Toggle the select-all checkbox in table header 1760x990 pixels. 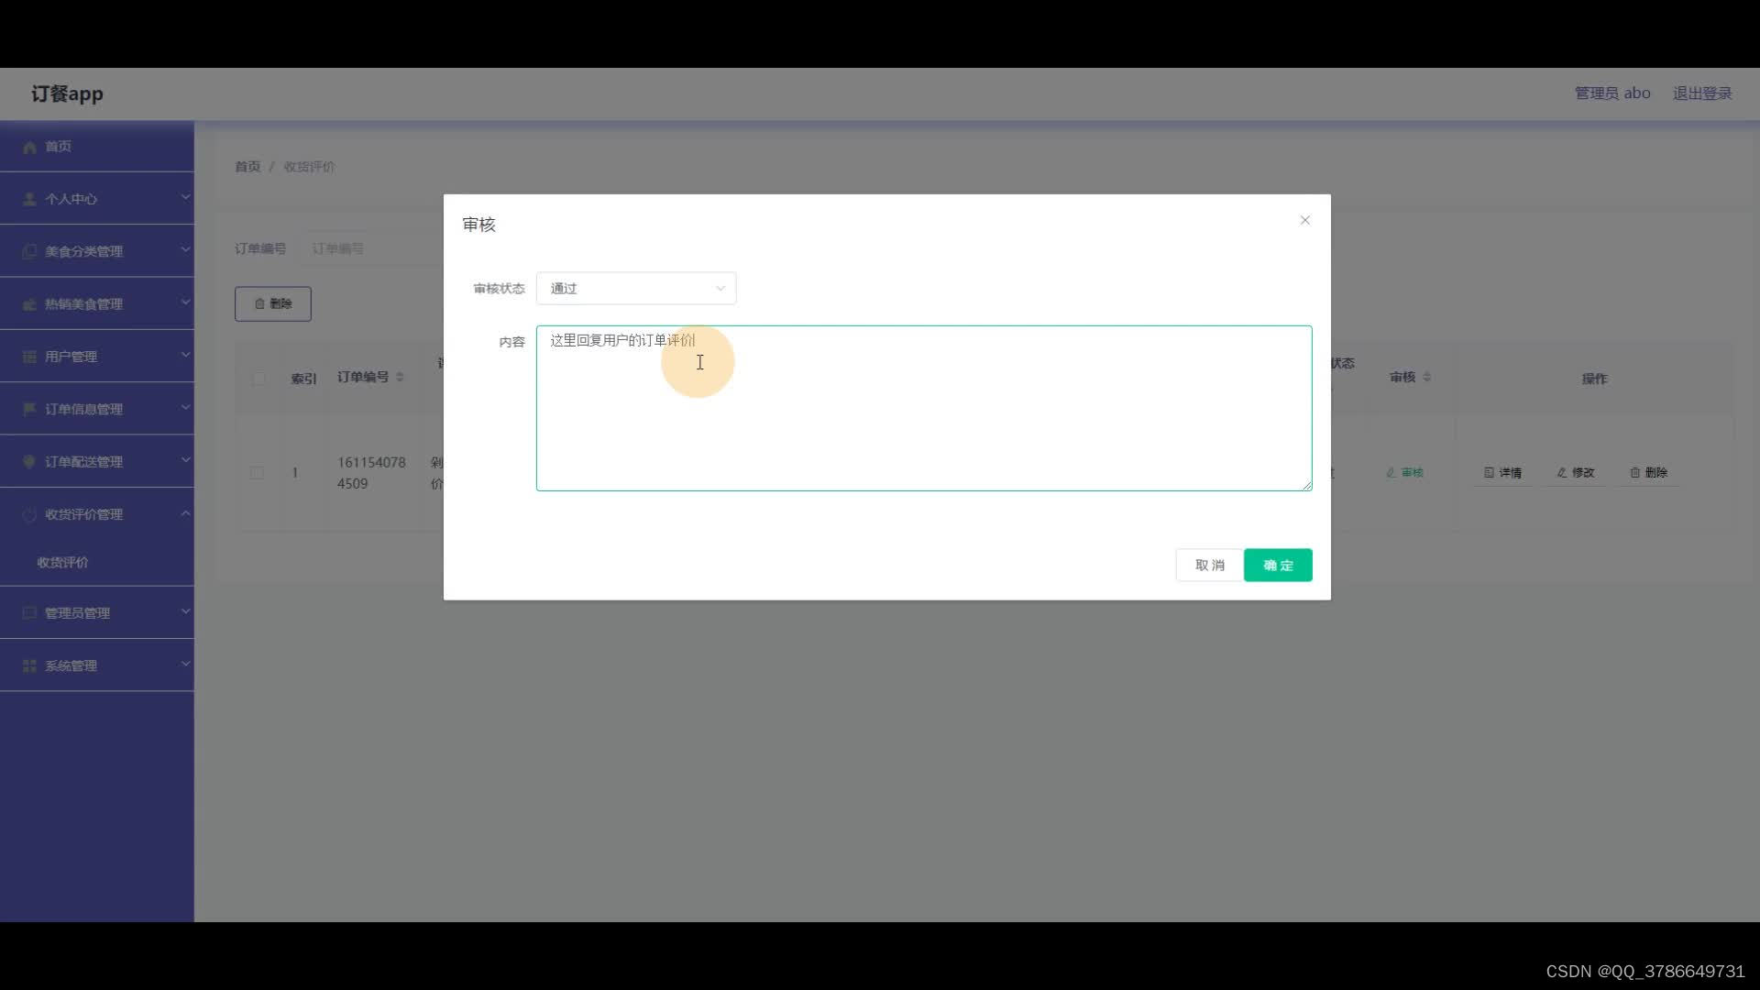[x=258, y=379]
